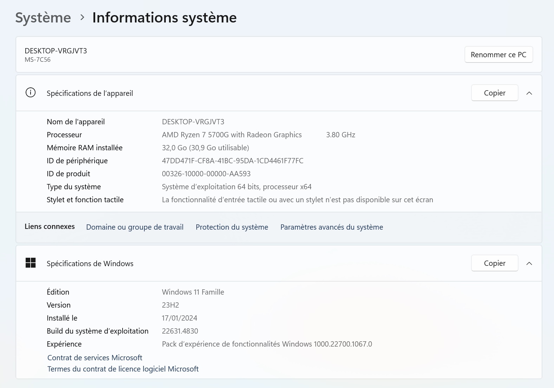Viewport: 554px width, 388px height.
Task: Click the ID de périphérique label
Action: (x=77, y=161)
